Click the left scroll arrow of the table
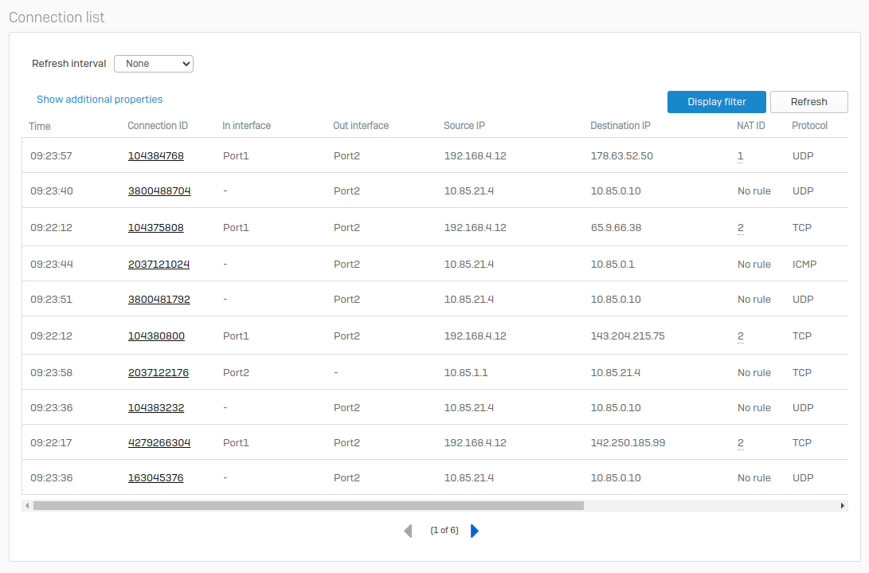 click(x=26, y=505)
